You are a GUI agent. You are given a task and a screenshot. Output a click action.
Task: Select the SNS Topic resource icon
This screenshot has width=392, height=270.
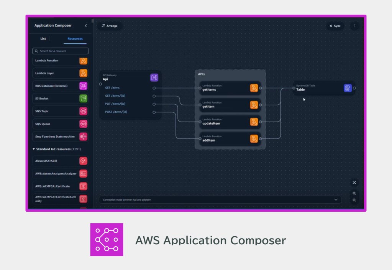tap(83, 111)
